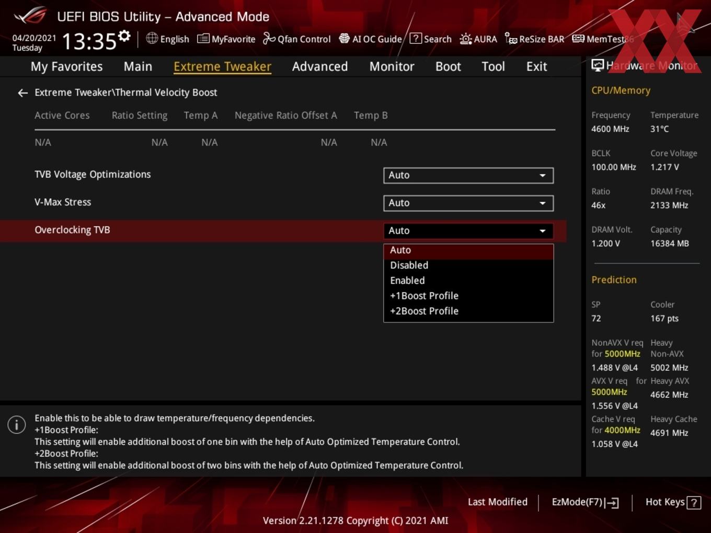This screenshot has width=711, height=533.
Task: Click the Temp B column header
Action: click(371, 115)
